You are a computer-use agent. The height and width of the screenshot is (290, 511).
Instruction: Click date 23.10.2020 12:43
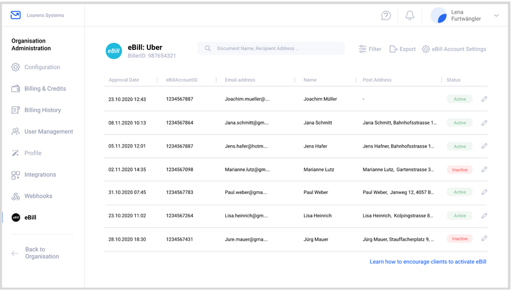point(127,99)
